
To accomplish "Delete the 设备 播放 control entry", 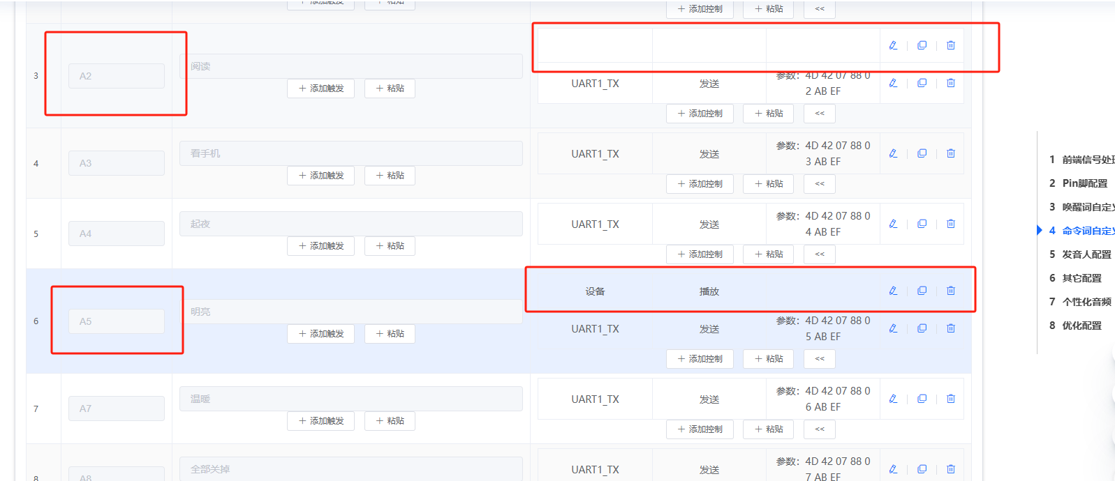I will pyautogui.click(x=950, y=291).
